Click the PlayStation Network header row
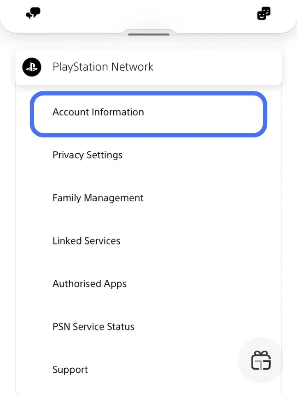 coord(148,67)
